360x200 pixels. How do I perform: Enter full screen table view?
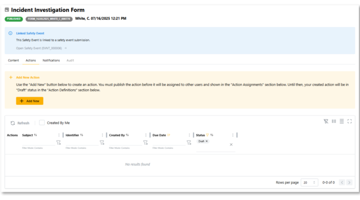[x=349, y=121]
